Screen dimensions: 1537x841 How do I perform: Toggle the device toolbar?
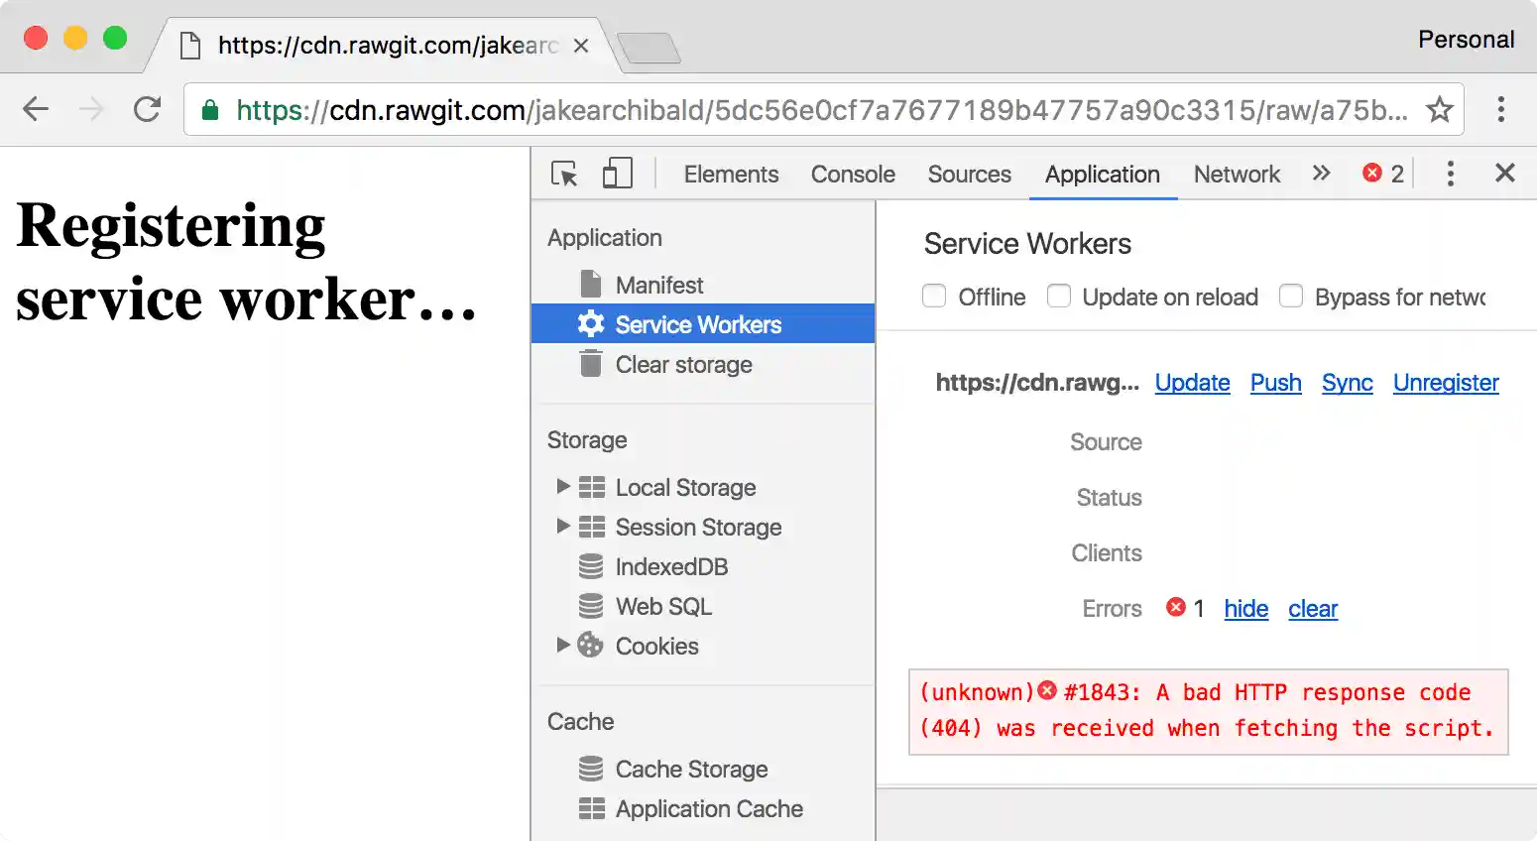click(617, 173)
